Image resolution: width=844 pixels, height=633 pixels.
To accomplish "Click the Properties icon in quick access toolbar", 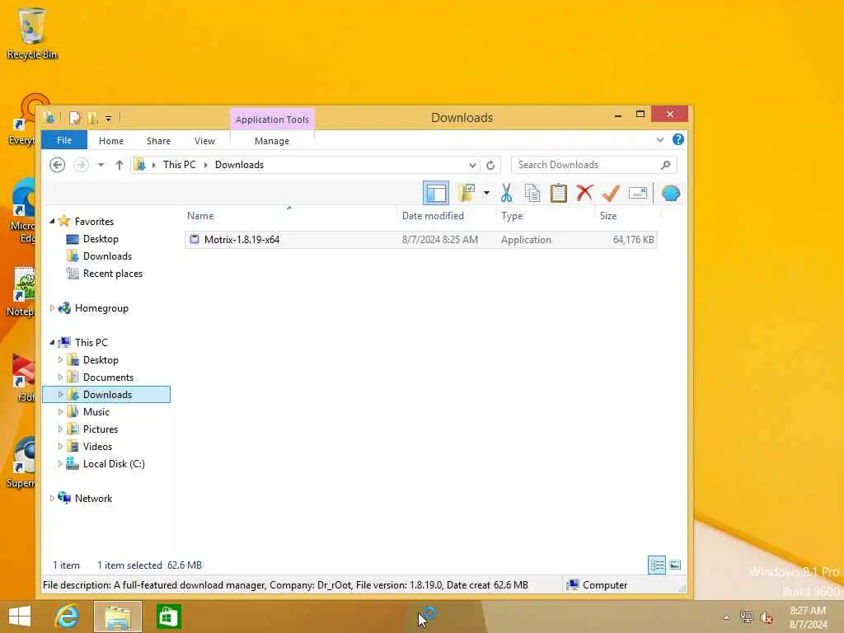I will coord(75,117).
